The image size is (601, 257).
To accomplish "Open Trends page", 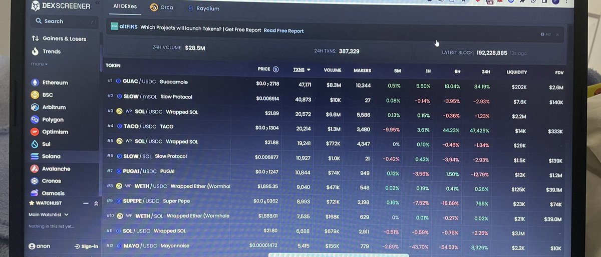I will coord(46,51).
